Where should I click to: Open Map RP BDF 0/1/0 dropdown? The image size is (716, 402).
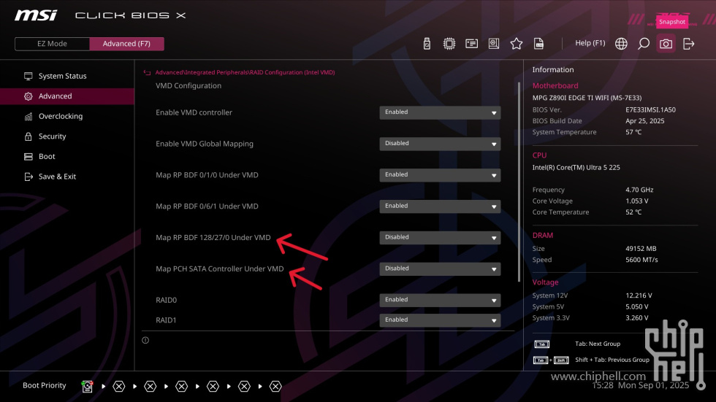(x=440, y=175)
